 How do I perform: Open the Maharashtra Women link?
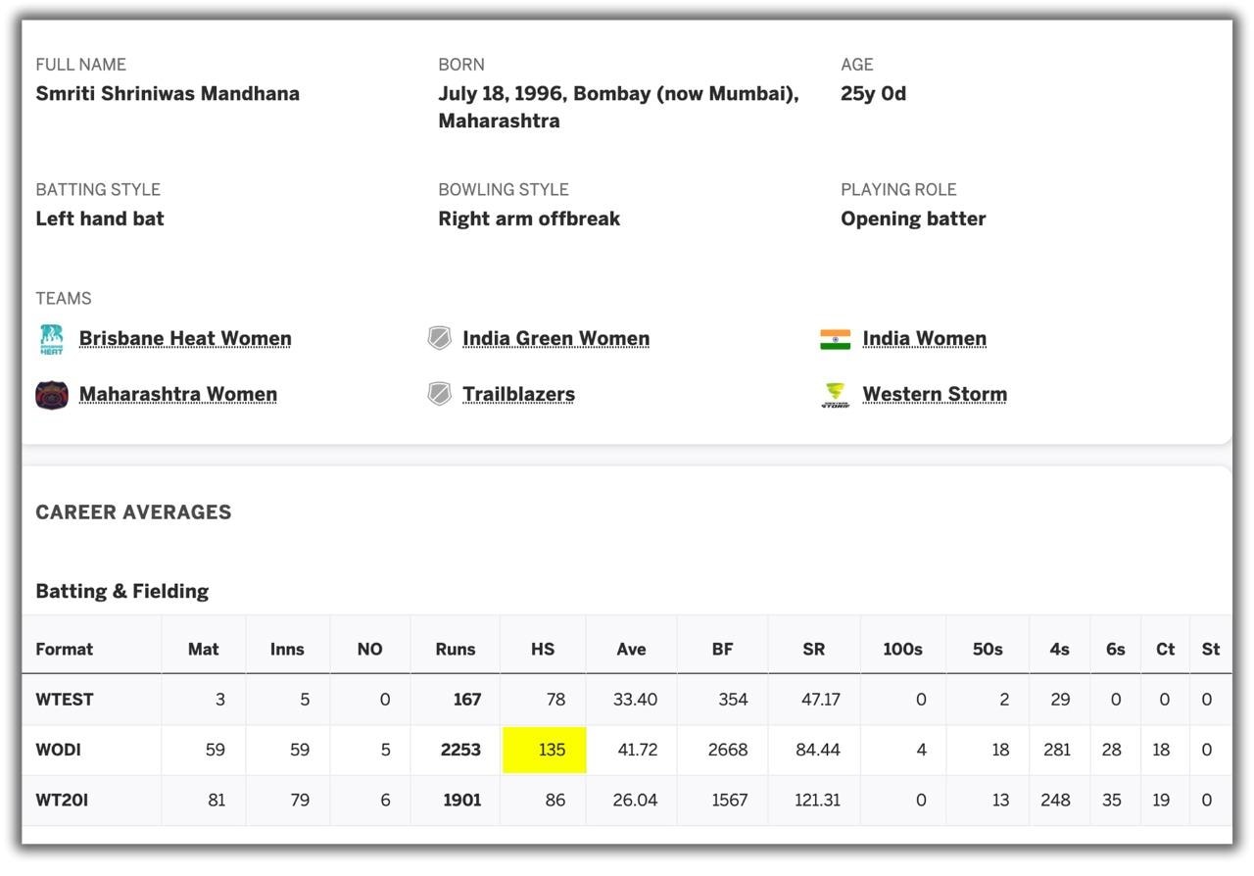coord(177,395)
